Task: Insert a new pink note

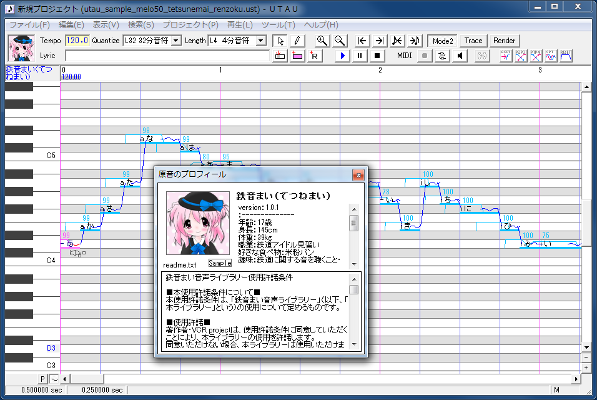Action: [297, 56]
